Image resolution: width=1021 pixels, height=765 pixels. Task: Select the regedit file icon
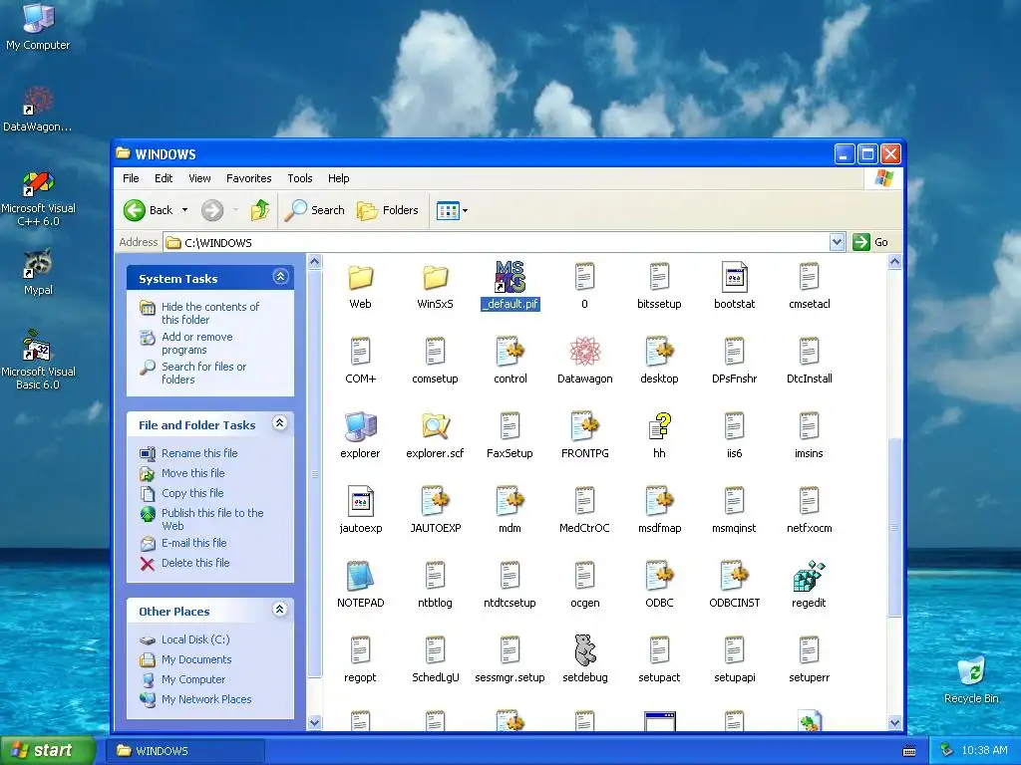click(809, 584)
